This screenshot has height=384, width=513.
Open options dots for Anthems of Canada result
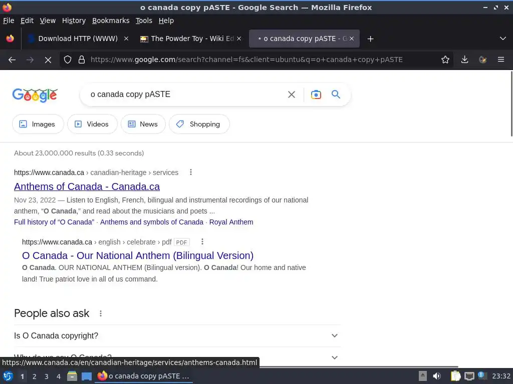pos(191,172)
